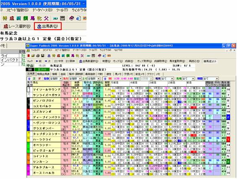Click the teal 騎 icon in the front window toolbar
The width and height of the screenshot is (237, 179).
coord(63,56)
